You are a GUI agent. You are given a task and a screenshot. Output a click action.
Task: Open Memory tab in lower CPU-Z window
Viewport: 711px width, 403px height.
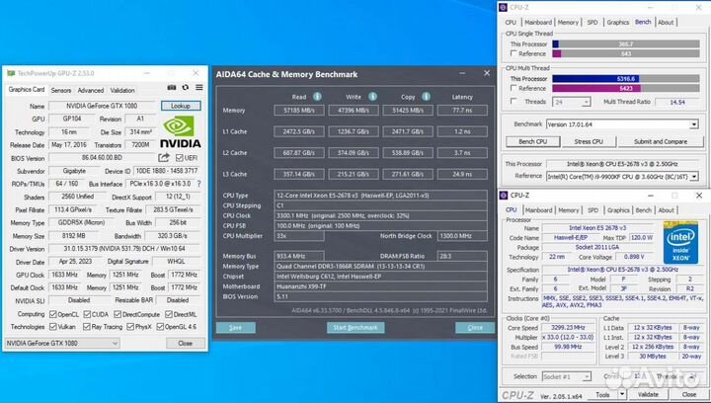click(x=568, y=210)
